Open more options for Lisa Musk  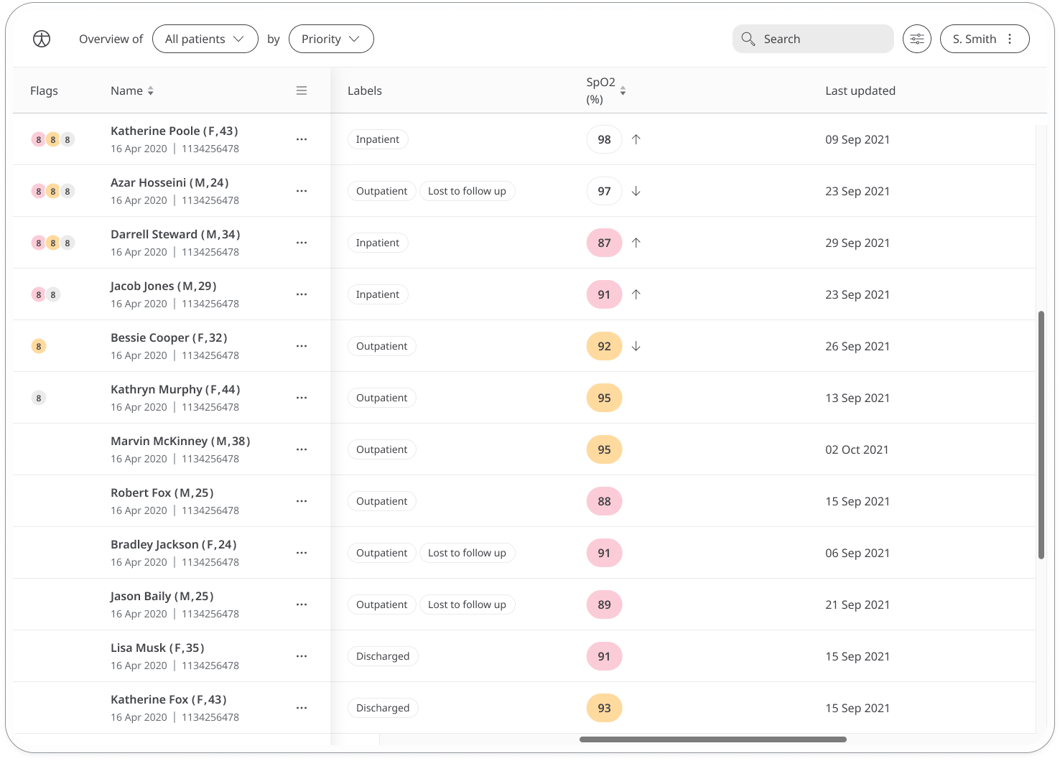(302, 656)
